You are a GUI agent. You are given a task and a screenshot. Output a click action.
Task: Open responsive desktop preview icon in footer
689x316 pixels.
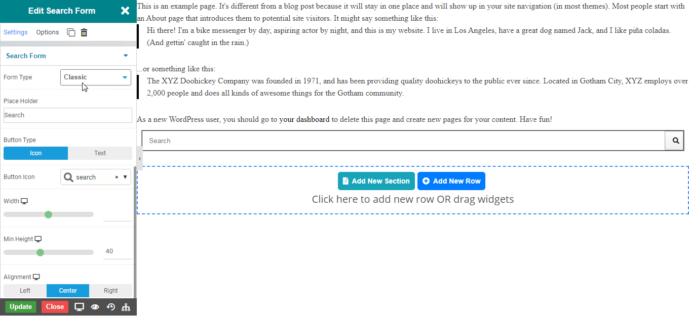(x=79, y=307)
